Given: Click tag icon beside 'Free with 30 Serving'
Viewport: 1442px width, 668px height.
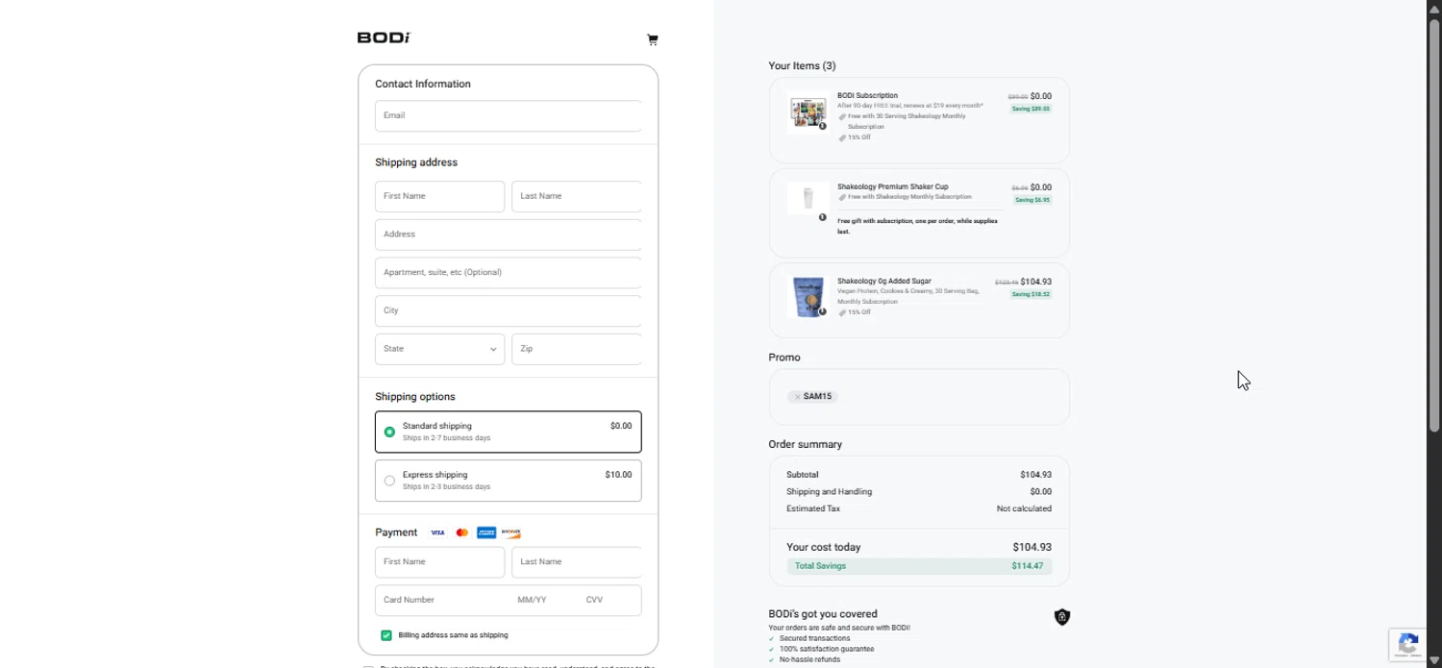Looking at the screenshot, I should click(842, 116).
